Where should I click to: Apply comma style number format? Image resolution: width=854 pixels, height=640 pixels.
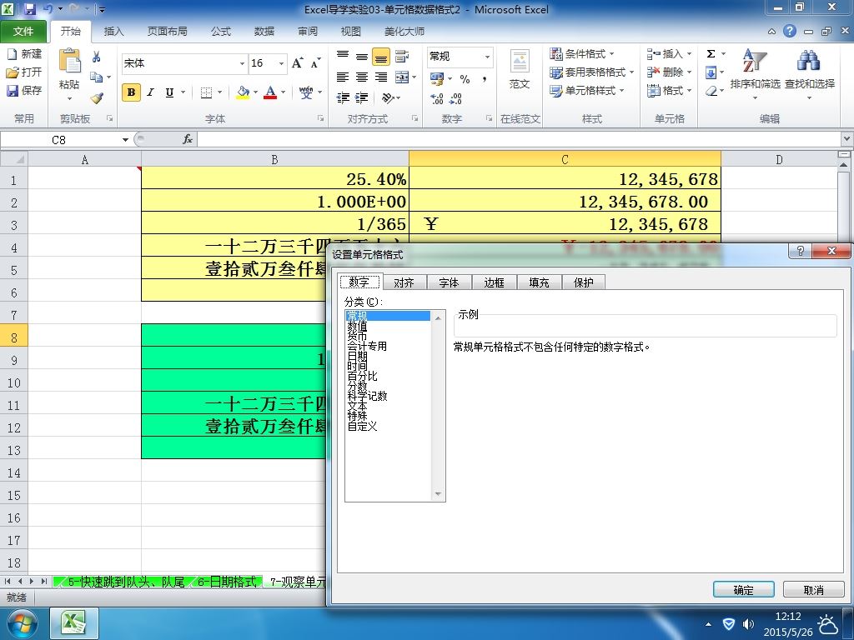[485, 79]
